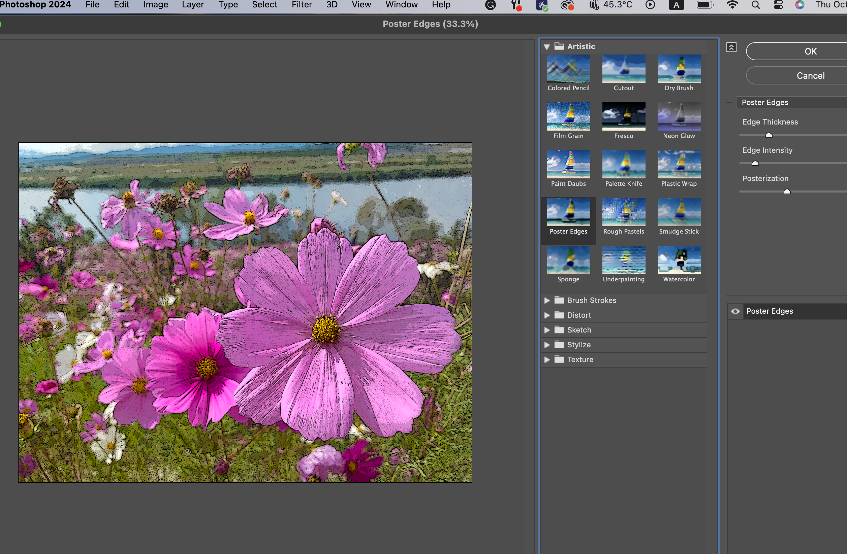
Task: Click the Edge Thickness slider handle
Action: [x=769, y=135]
